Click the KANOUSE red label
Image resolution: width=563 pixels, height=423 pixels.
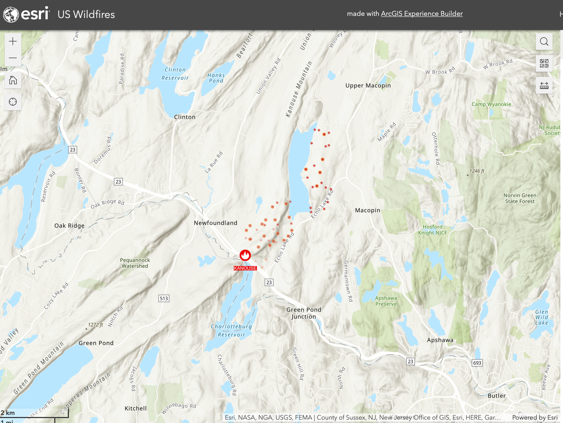click(x=245, y=268)
